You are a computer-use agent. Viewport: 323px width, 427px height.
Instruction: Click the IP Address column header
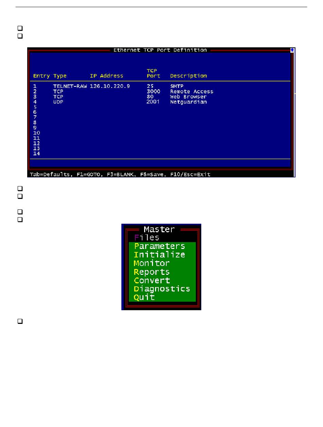[106, 76]
